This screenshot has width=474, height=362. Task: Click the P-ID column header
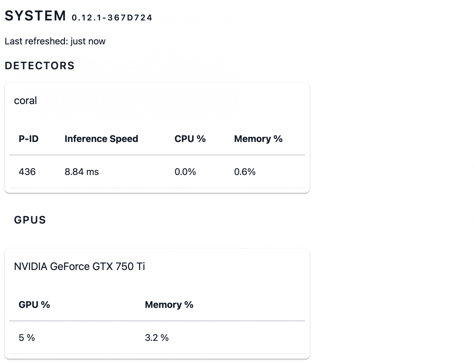[x=29, y=139]
